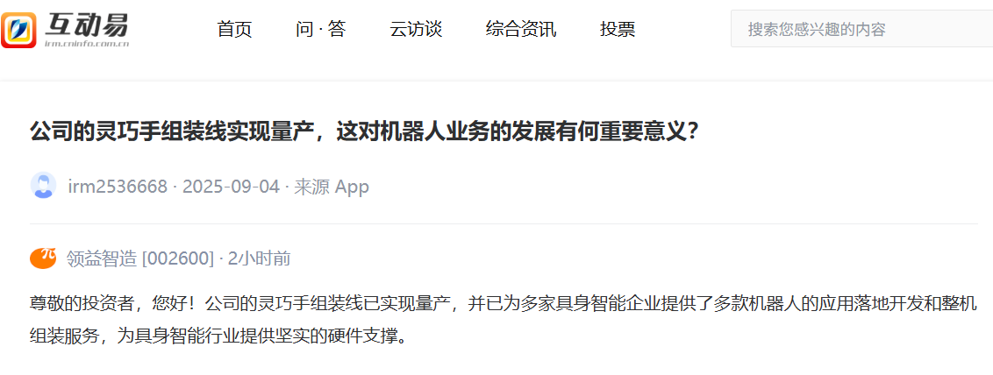
Task: Open the 投票 page
Action: tap(618, 29)
